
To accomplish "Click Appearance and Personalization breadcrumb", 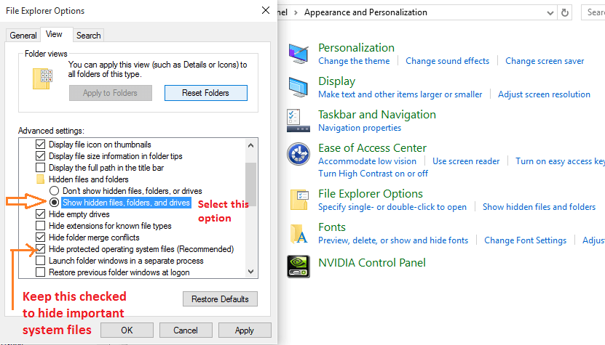I will [365, 12].
